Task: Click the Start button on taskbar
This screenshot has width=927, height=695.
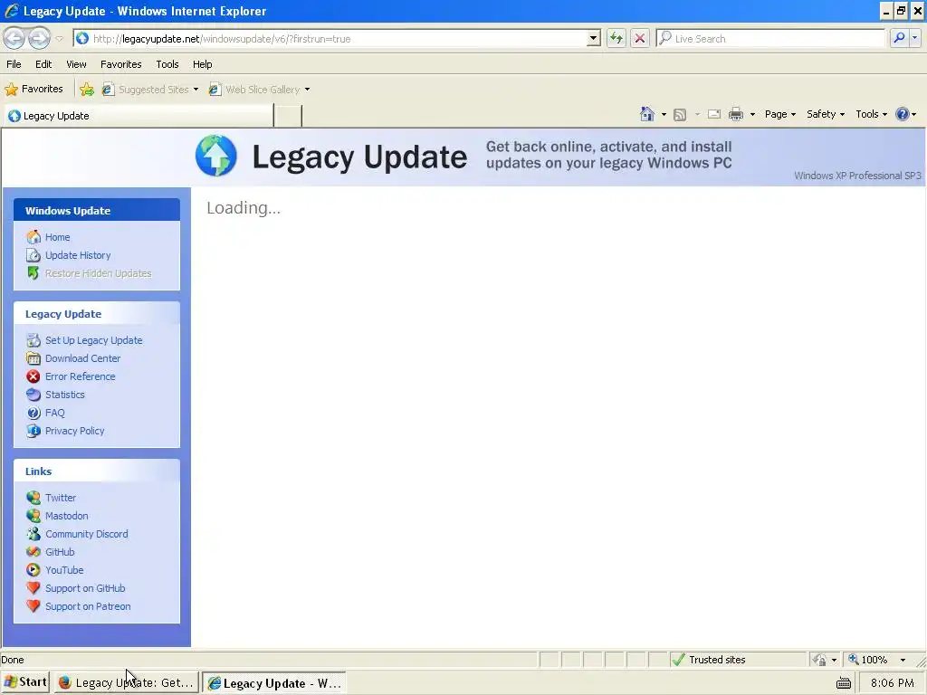Action: pos(25,682)
